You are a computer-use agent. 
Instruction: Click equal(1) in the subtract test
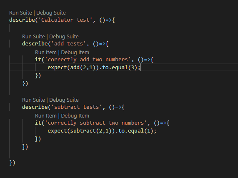[x=141, y=131]
